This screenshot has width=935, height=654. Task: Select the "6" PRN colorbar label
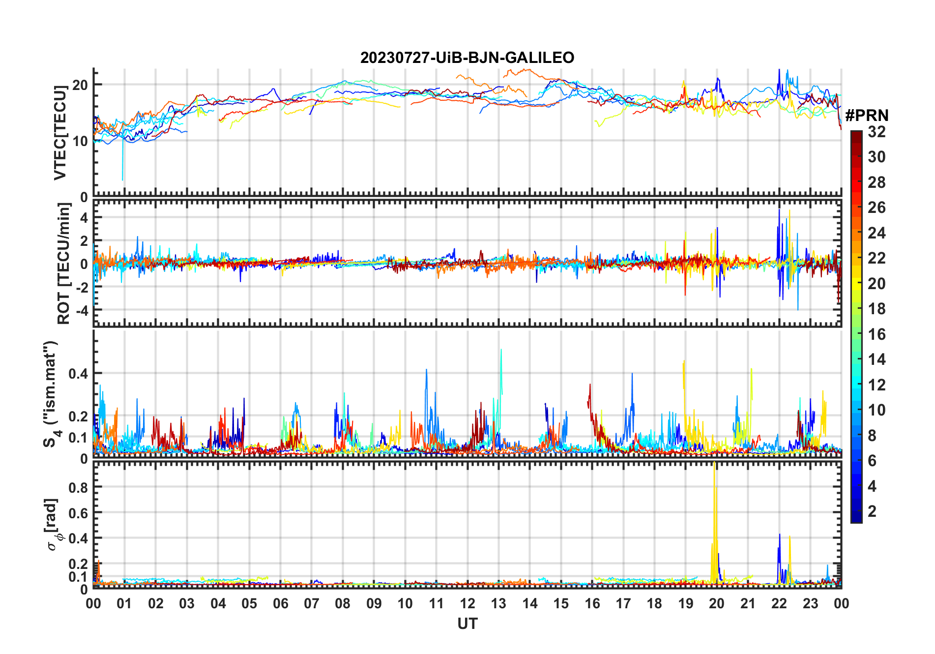click(872, 461)
